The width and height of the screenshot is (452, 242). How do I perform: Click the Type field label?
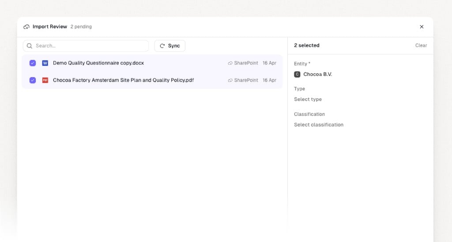pos(300,89)
